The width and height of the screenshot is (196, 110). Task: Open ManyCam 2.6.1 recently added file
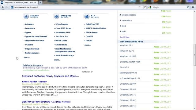(x=126, y=45)
